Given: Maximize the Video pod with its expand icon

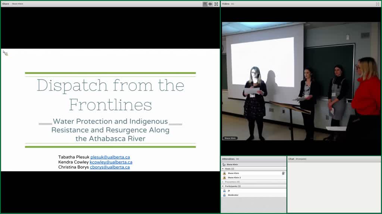Looking at the screenshot, I should click(x=378, y=4).
